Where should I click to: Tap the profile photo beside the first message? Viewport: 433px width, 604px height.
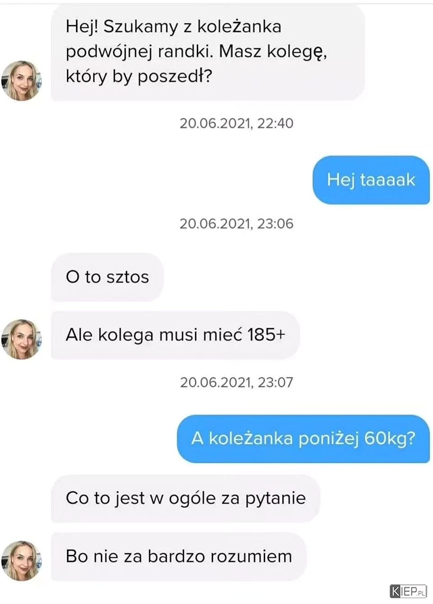21,81
